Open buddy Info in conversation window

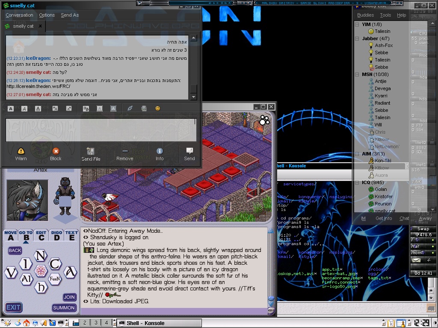pyautogui.click(x=160, y=151)
